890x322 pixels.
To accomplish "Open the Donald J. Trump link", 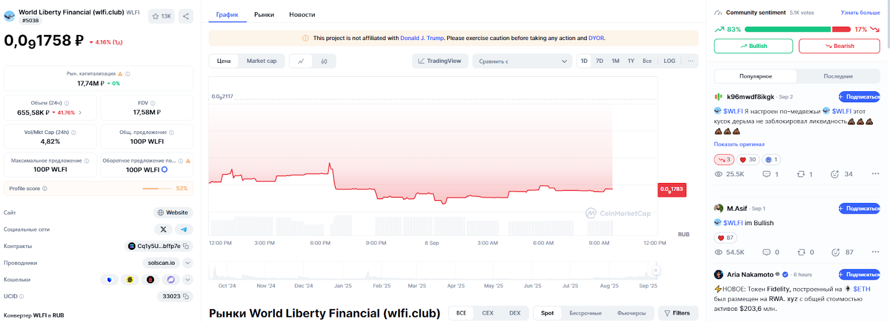I will point(422,38).
